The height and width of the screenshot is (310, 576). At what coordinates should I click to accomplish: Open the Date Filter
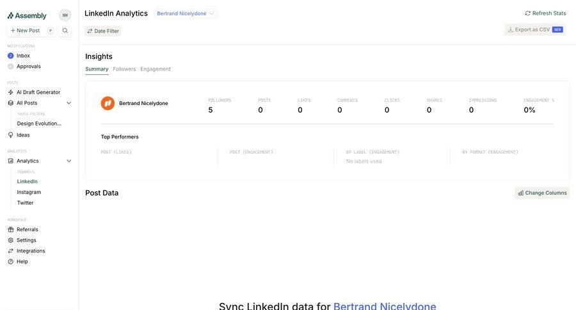[103, 31]
